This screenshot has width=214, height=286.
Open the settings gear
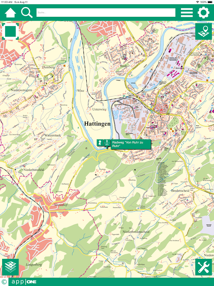point(203,13)
